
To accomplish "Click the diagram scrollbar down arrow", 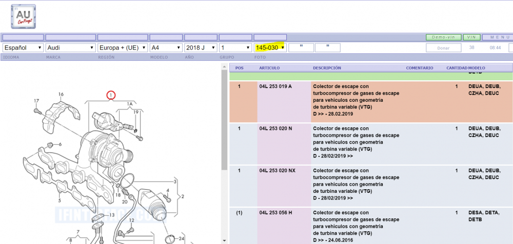I will (224, 241).
